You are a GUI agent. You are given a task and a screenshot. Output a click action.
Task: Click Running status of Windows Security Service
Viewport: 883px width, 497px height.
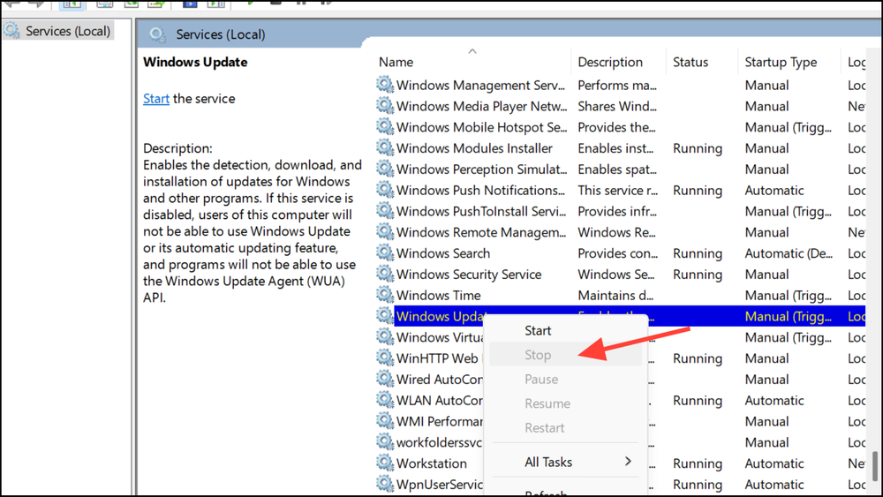[698, 275]
